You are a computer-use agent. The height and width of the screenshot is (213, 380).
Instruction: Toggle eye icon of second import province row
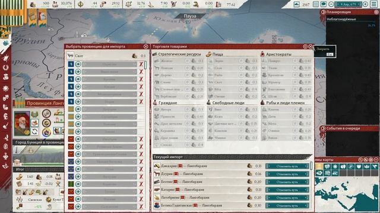point(78,72)
